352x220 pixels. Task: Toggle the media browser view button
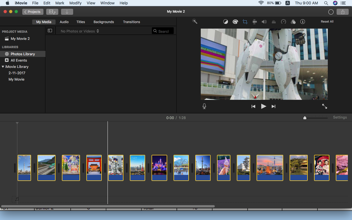point(52,12)
